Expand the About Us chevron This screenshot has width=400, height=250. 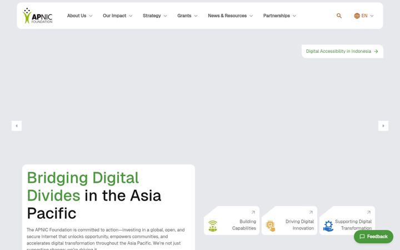click(x=91, y=16)
